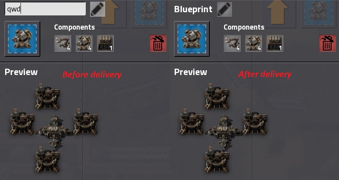Click the inserter component icon in right panel
This screenshot has height=180, width=339.
click(232, 43)
